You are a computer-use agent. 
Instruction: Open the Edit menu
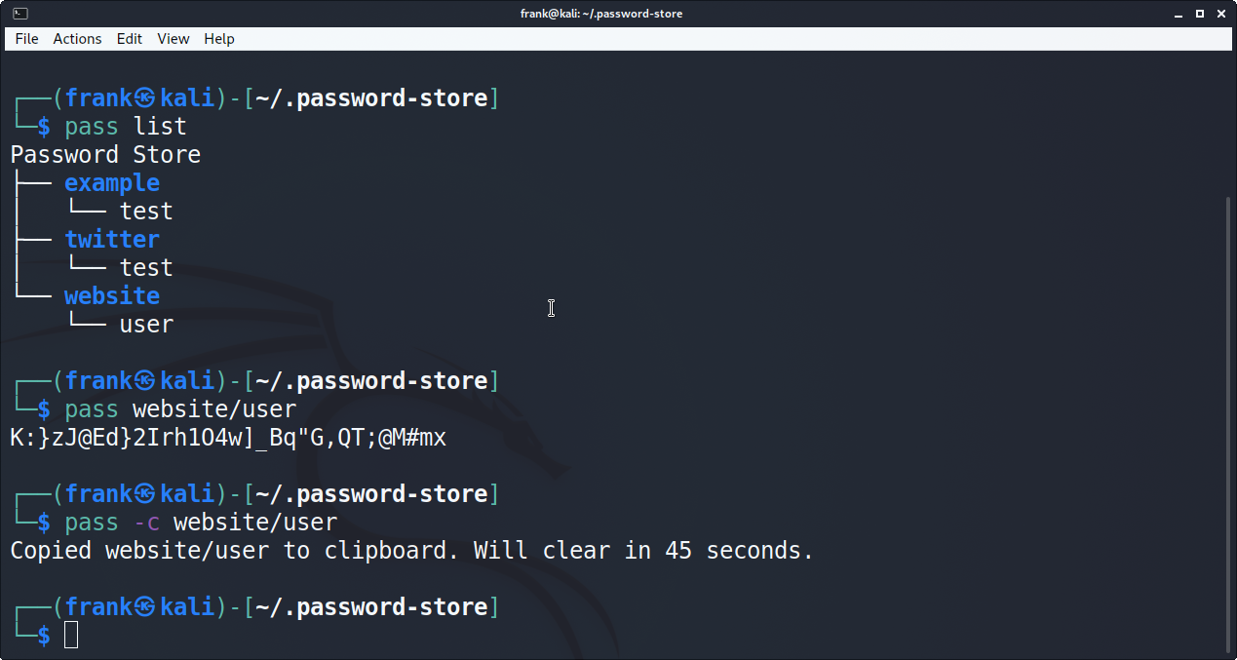point(129,39)
